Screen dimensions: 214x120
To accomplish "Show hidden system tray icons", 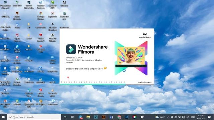I will [x=168, y=117].
